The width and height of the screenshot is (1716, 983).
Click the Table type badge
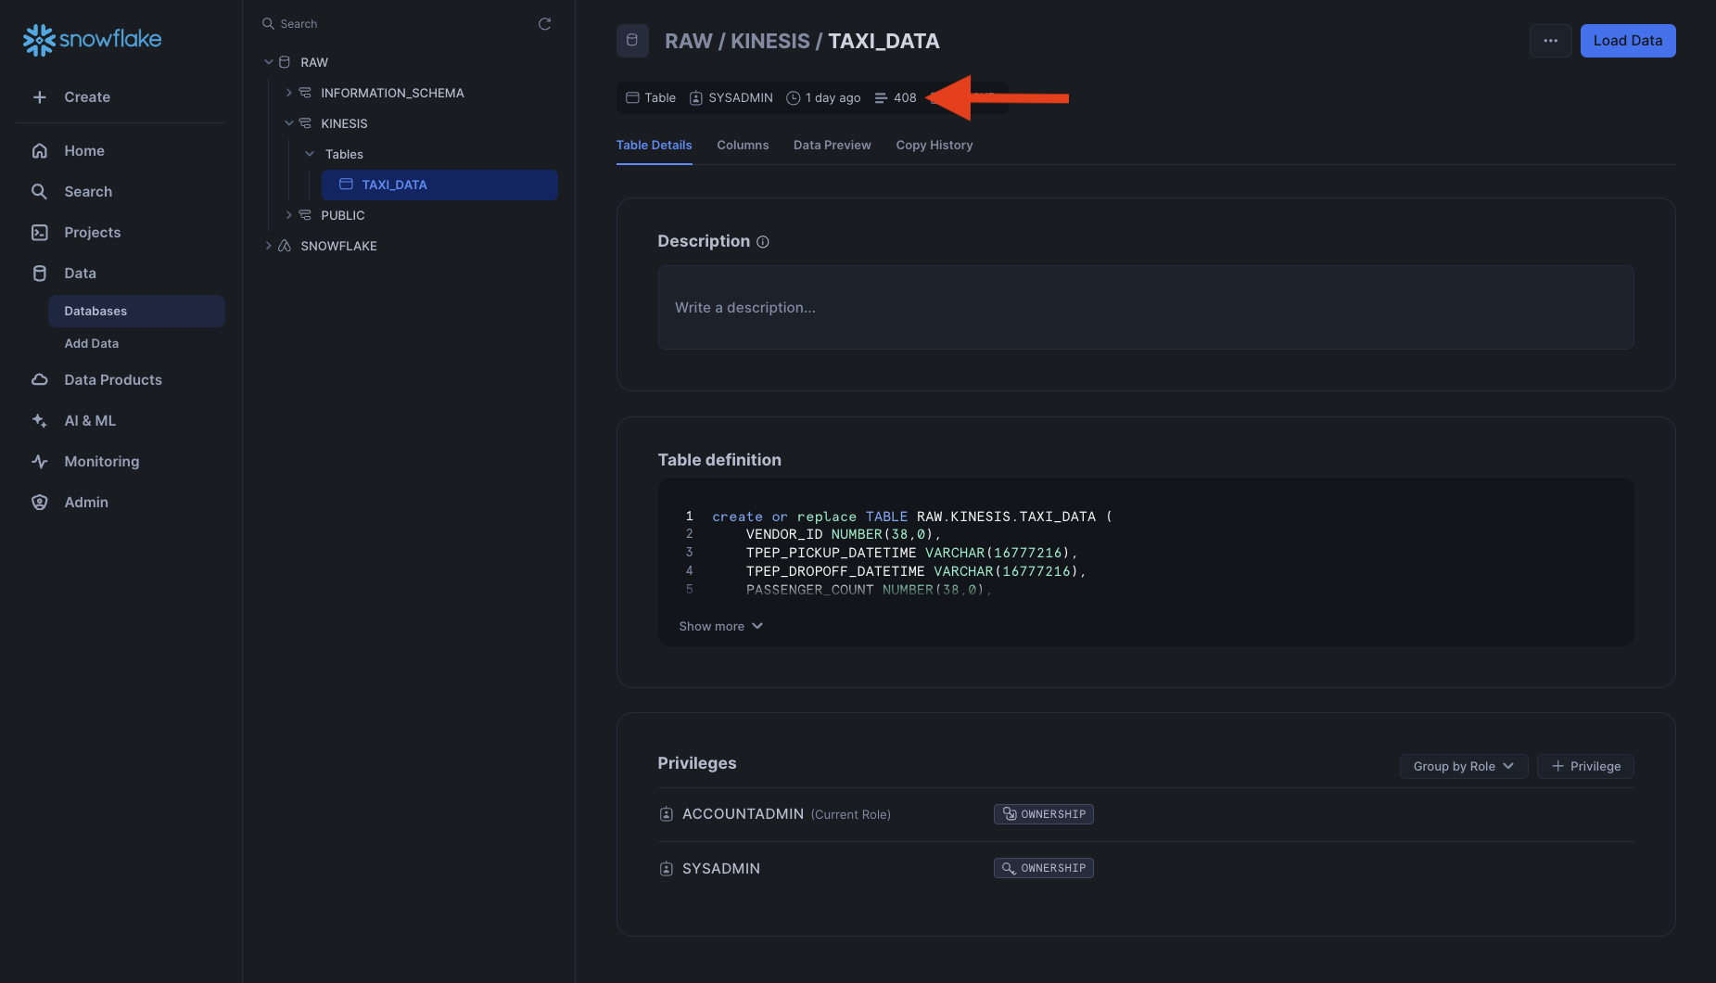651,97
